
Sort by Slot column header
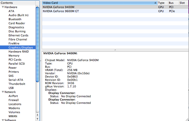184,3
